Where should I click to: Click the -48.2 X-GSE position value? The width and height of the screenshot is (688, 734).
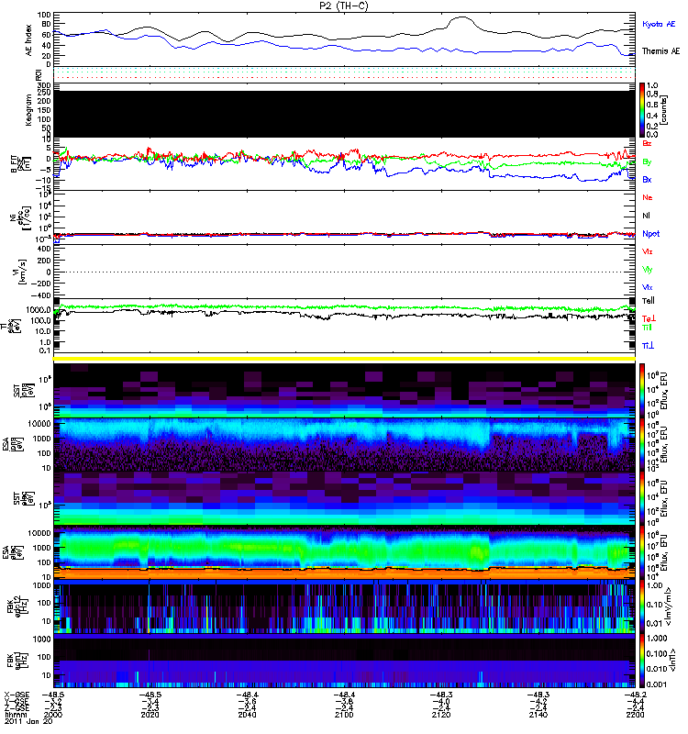point(635,695)
